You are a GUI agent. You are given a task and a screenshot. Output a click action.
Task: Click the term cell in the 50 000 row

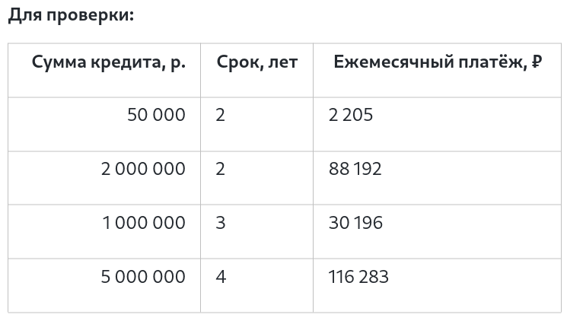pyautogui.click(x=221, y=116)
